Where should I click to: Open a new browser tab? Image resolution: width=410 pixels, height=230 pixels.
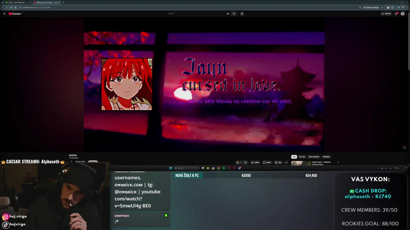[63, 2]
